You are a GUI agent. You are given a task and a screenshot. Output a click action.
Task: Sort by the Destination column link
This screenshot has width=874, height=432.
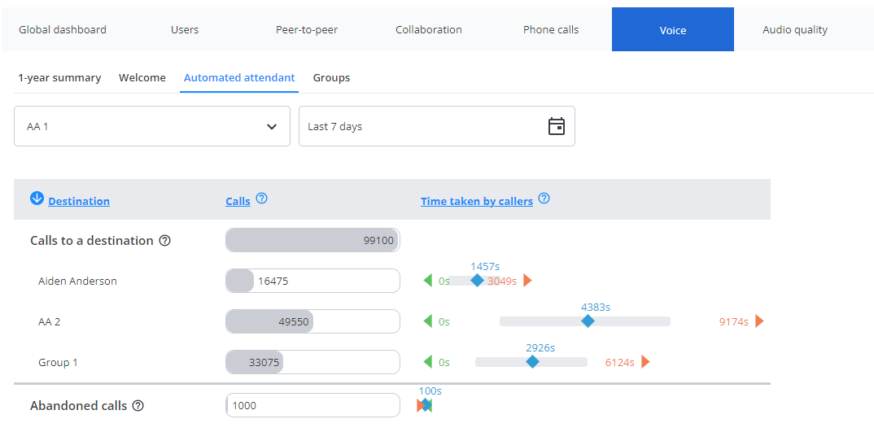click(79, 202)
